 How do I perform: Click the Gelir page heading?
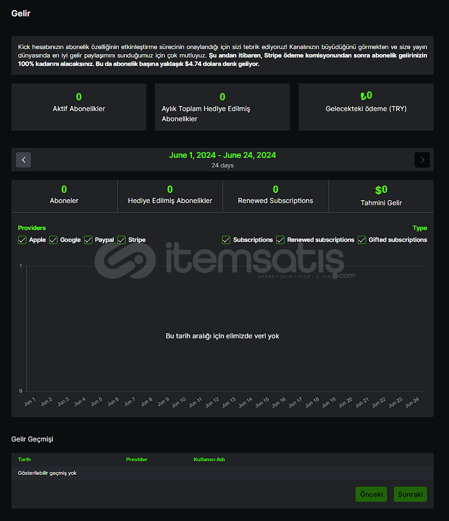tap(21, 14)
